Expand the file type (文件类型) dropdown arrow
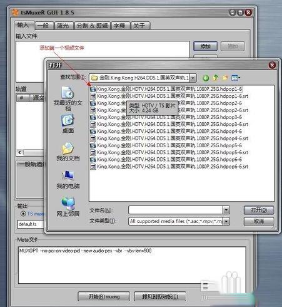 (x=226, y=221)
